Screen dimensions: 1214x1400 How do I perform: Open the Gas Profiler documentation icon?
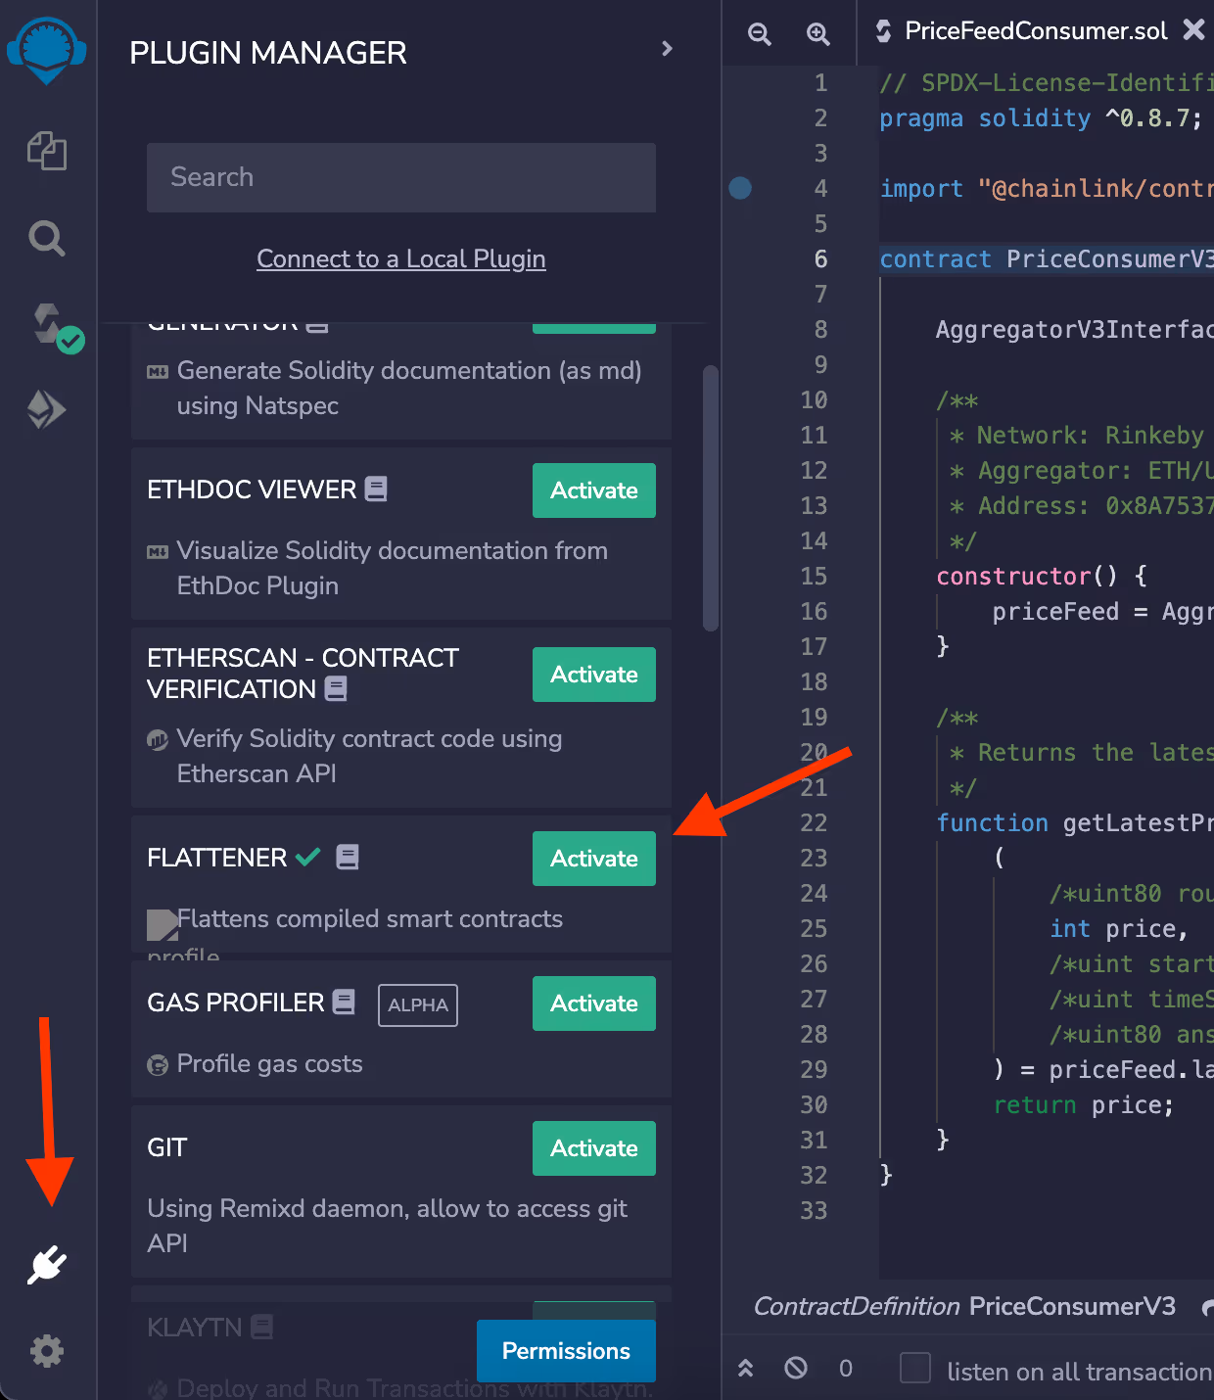pyautogui.click(x=344, y=1002)
